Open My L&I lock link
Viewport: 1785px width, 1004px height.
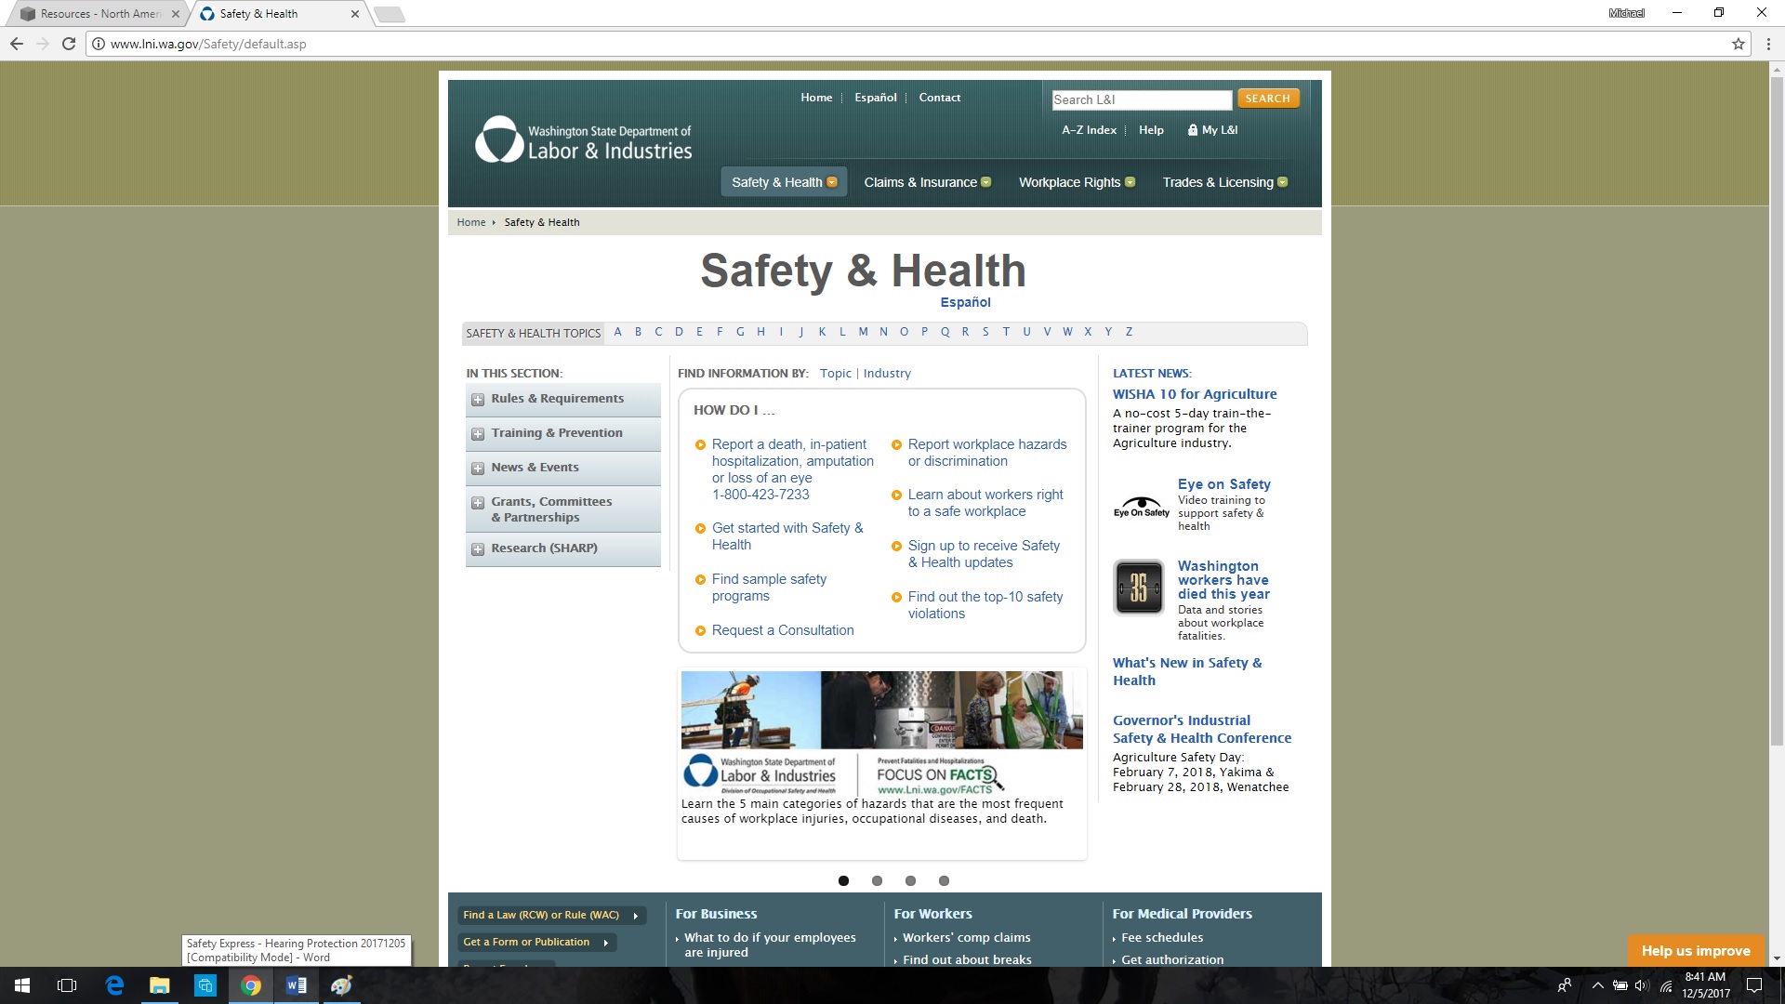pos(1212,130)
